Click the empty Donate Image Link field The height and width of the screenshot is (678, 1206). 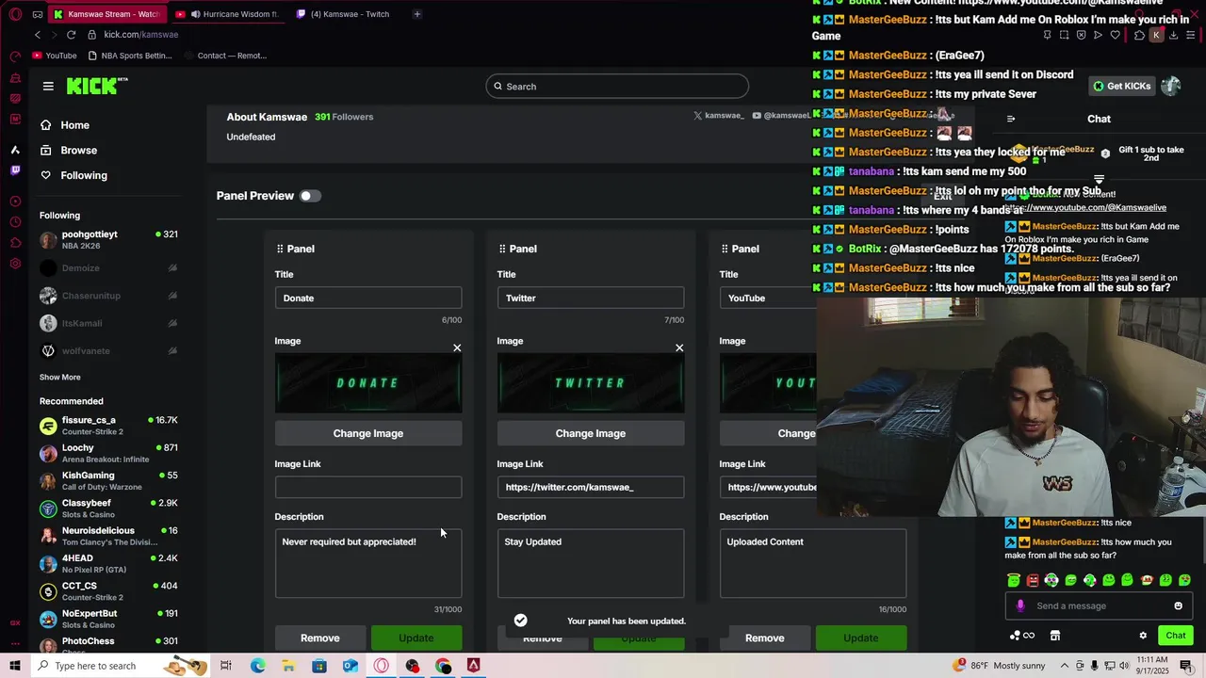[x=368, y=487]
